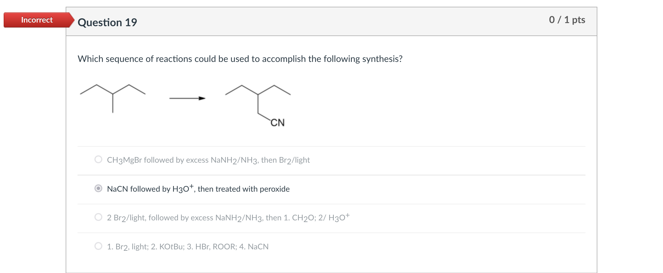Click the CN label on the product
This screenshot has width=663, height=273.
click(x=277, y=122)
